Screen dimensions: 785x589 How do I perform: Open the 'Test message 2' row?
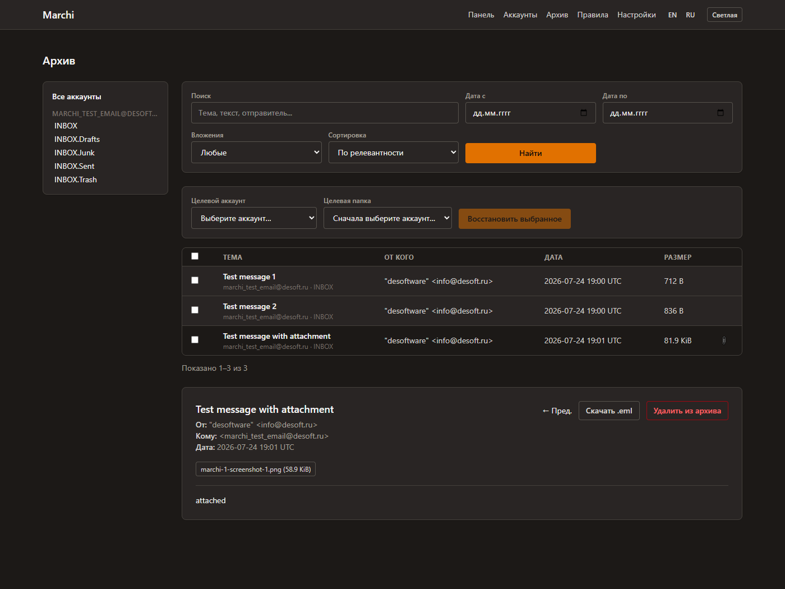click(462, 311)
